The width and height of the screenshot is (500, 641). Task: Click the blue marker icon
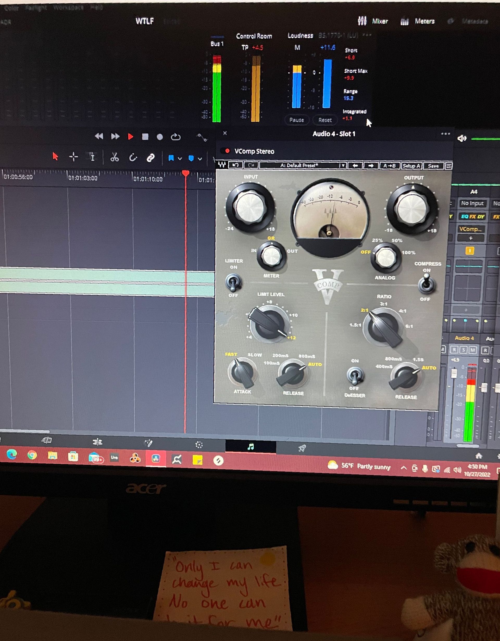click(191, 159)
